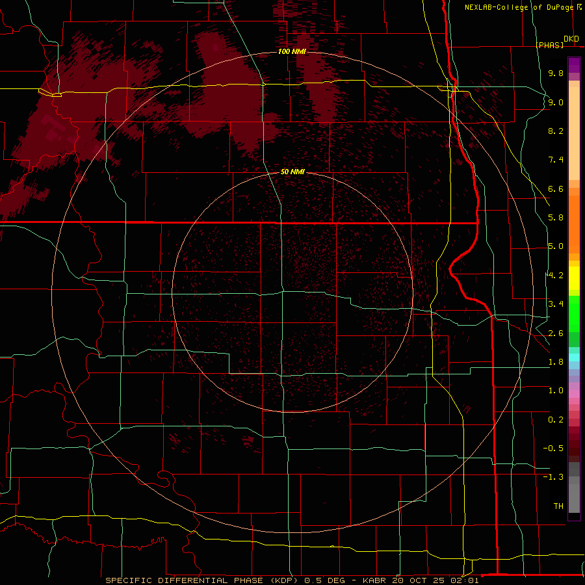Viewport: 585px width, 585px height.
Task: Click the TH threshold label
Action: pos(558,506)
